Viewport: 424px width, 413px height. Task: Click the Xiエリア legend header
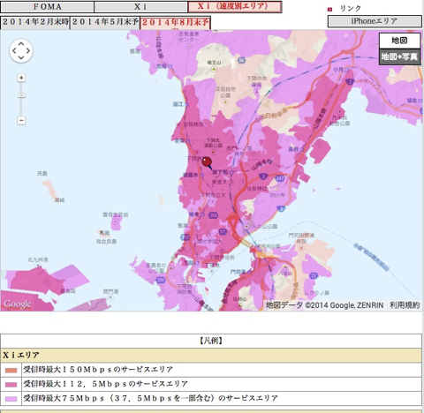click(21, 356)
